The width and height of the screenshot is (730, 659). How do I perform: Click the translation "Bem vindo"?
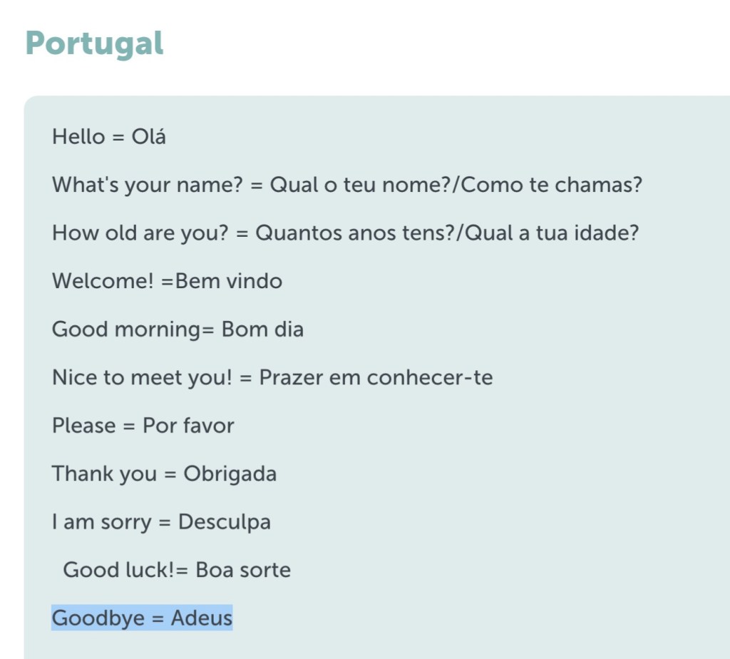(x=229, y=281)
